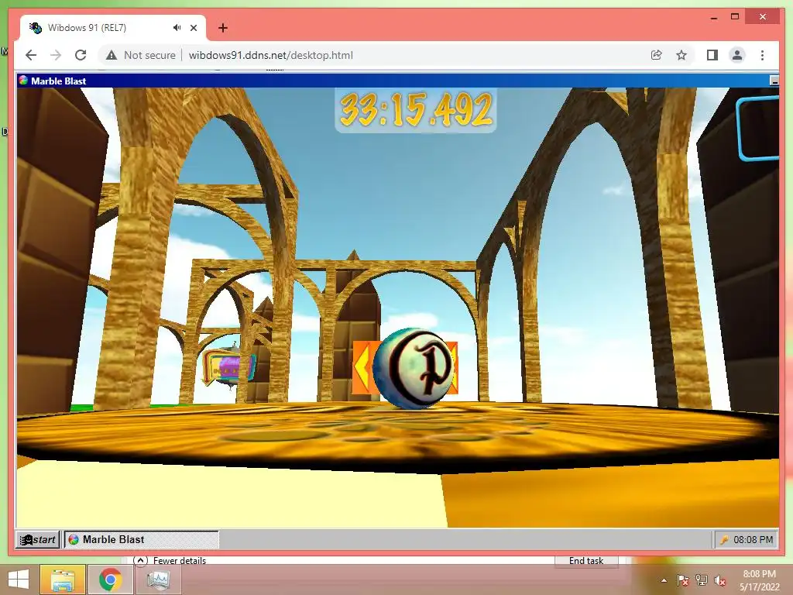
Task: Close the Wibdows 91 (REL7) tab
Action: [x=194, y=28]
